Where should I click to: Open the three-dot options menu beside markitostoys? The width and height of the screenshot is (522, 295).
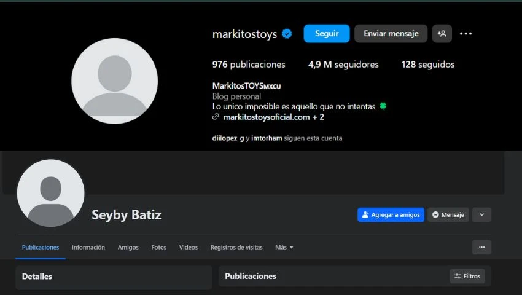tap(466, 34)
